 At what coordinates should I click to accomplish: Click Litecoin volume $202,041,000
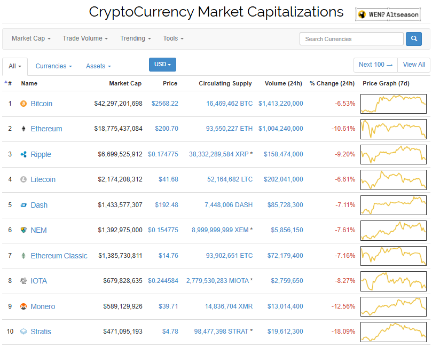pos(283,179)
